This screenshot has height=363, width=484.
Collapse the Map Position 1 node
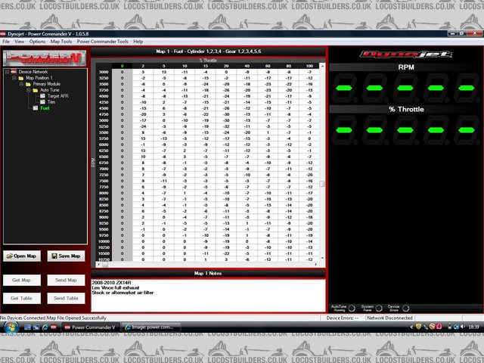click(14, 78)
